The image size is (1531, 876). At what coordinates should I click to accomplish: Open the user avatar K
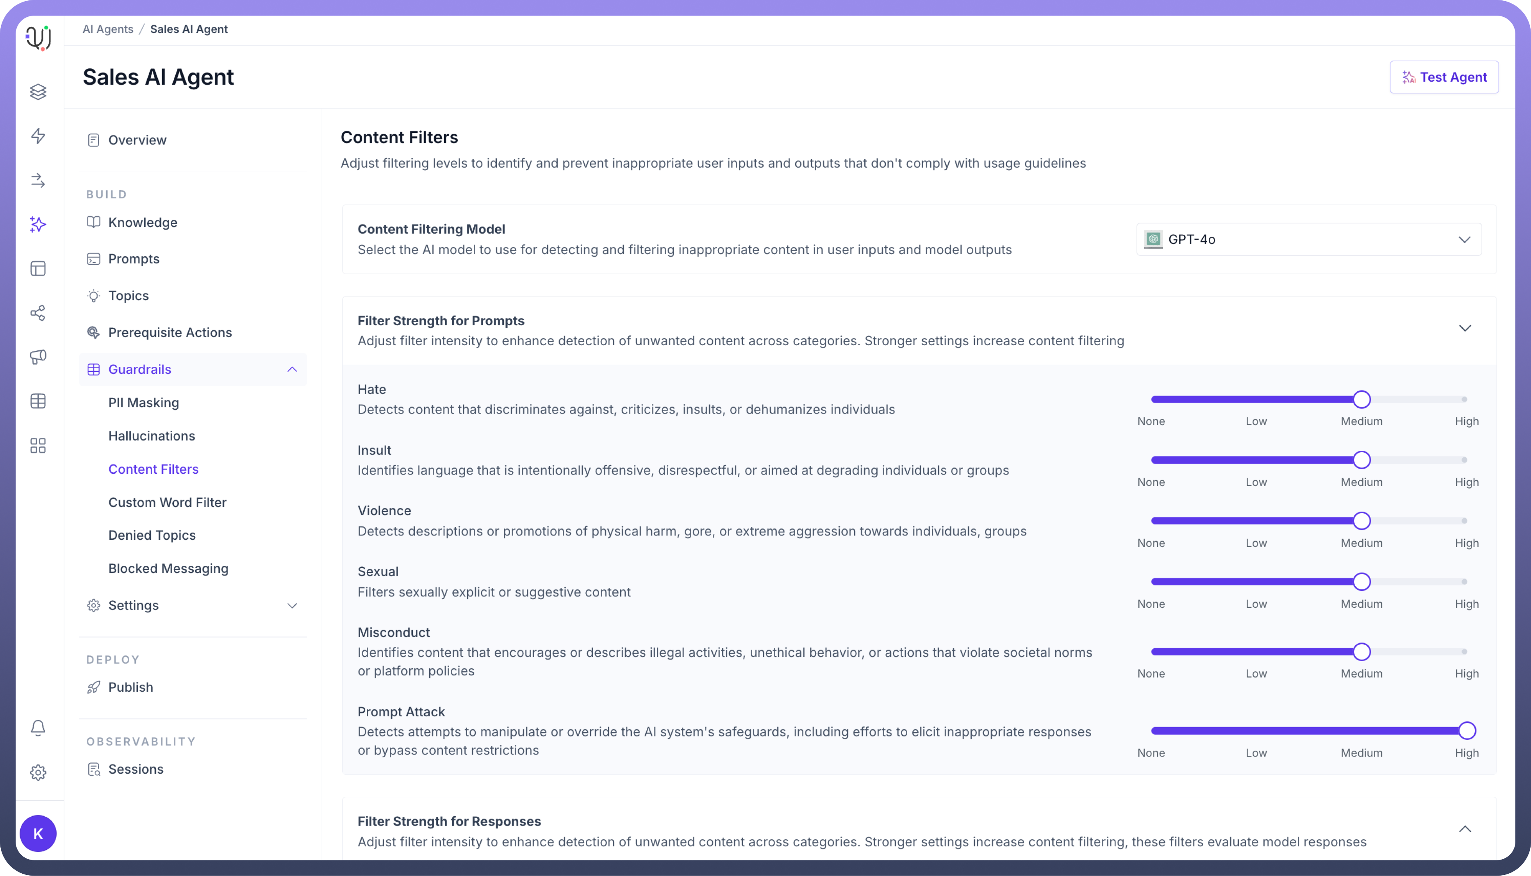38,834
